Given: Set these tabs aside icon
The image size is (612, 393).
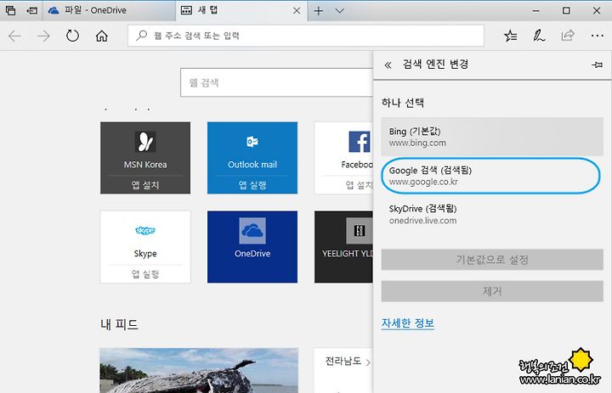Looking at the screenshot, I should [31, 10].
